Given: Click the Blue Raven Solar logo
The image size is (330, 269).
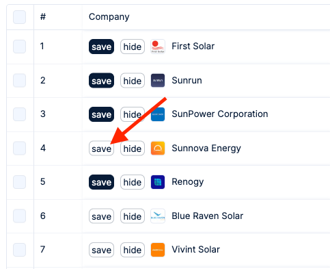Looking at the screenshot, I should point(158,216).
